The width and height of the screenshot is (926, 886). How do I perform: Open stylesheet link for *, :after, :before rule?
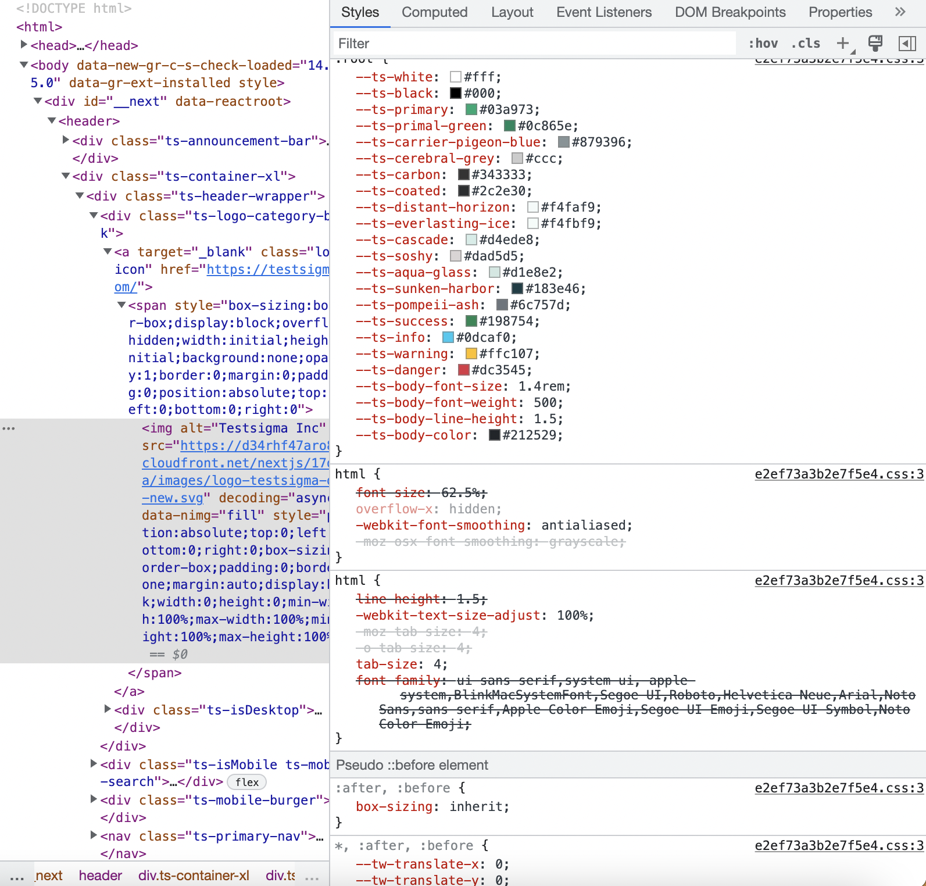click(x=839, y=846)
